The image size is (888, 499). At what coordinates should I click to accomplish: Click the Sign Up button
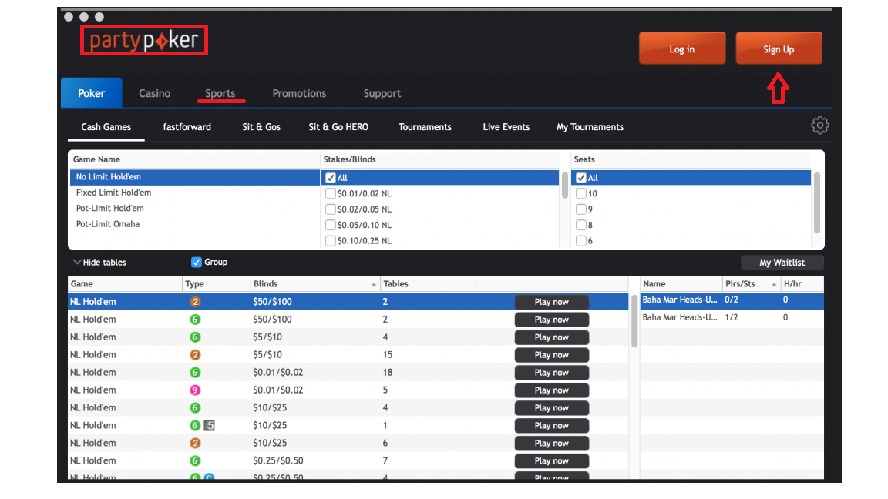coord(779,49)
